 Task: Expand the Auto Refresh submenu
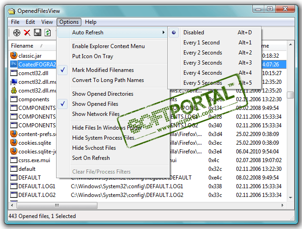[x=113, y=33]
